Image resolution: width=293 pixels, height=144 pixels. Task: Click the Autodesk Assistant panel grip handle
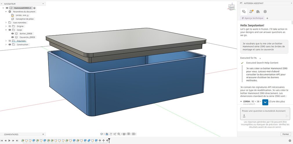click(241, 3)
